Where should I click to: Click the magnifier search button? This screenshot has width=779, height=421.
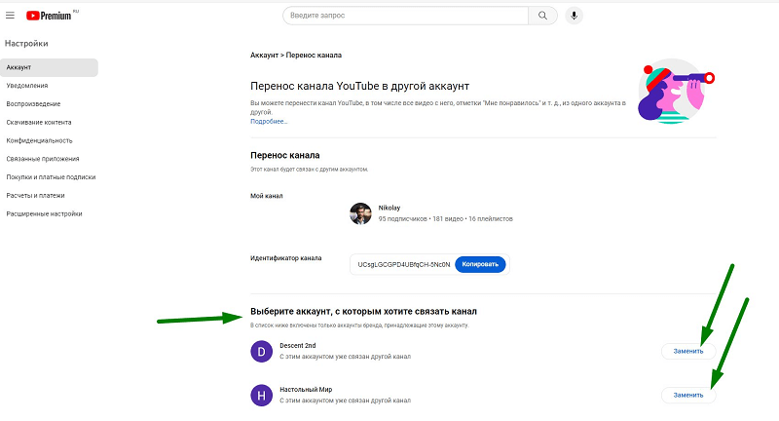click(x=542, y=16)
